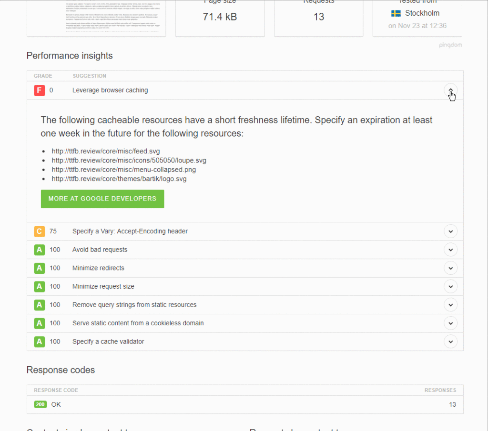Click Serve static content from a cookieless domain
The height and width of the screenshot is (431, 488).
(138, 323)
